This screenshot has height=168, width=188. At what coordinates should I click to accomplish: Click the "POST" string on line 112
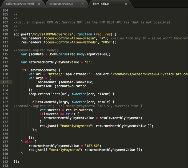(107, 42)
